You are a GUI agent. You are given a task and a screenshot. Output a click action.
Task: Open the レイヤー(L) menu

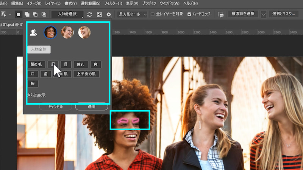tap(53, 3)
